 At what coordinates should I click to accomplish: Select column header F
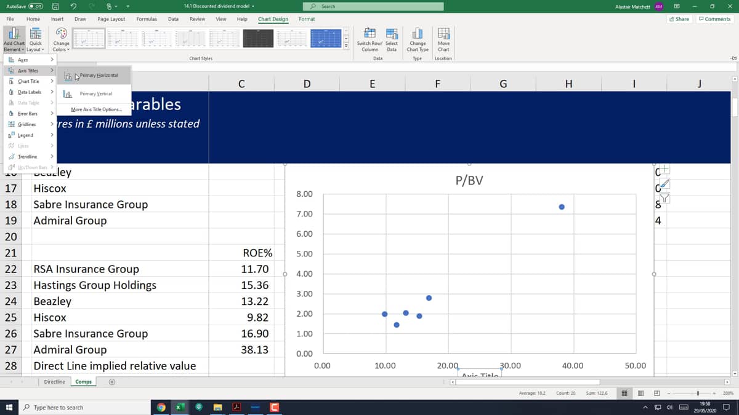(x=437, y=84)
